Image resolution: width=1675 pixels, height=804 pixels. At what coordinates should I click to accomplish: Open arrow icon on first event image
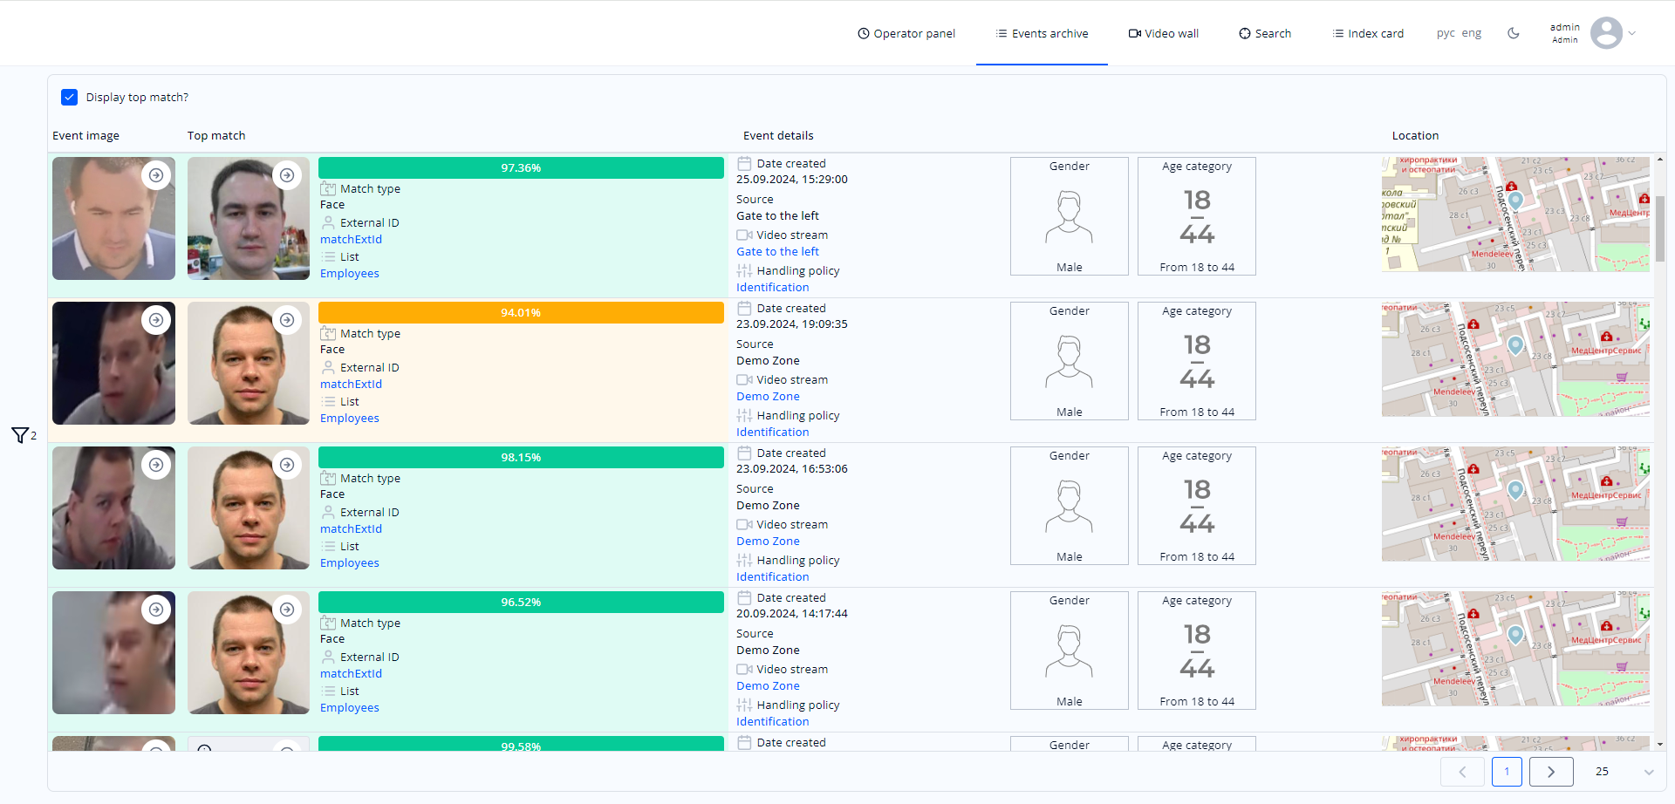pyautogui.click(x=156, y=175)
